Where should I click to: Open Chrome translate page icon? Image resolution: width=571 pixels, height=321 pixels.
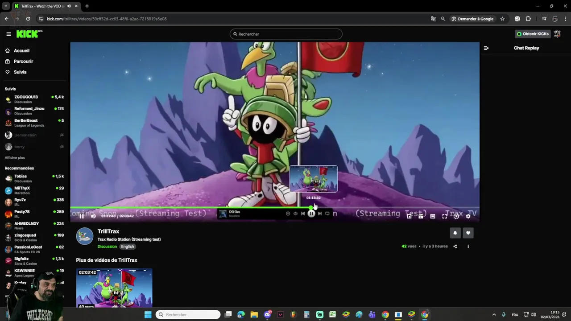[x=433, y=19]
